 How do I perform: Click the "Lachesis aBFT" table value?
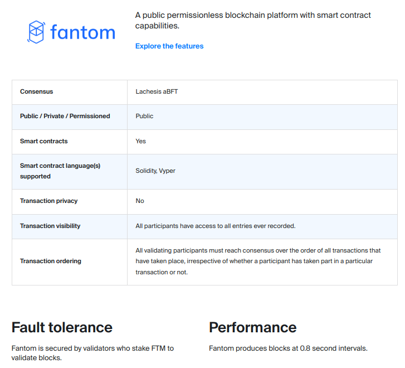tap(157, 91)
